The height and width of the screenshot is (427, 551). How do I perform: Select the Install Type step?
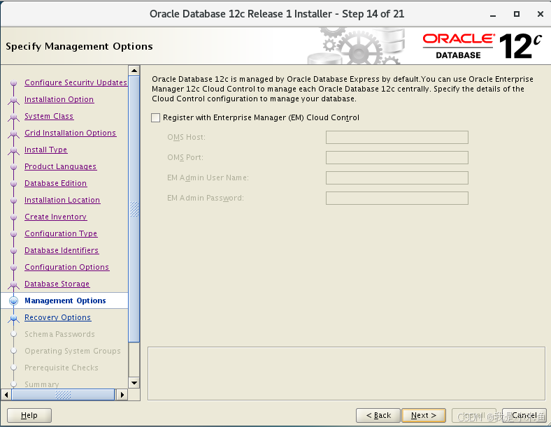(45, 150)
